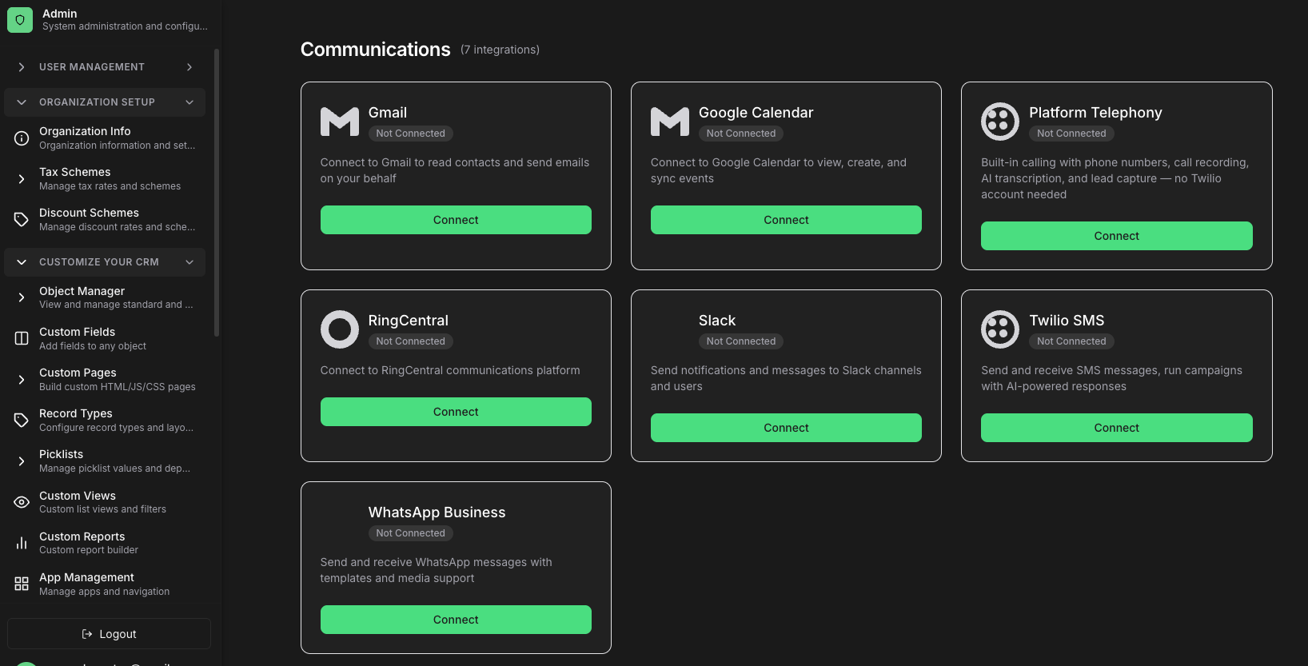Click the Logout button
The height and width of the screenshot is (666, 1308).
pyautogui.click(x=109, y=633)
